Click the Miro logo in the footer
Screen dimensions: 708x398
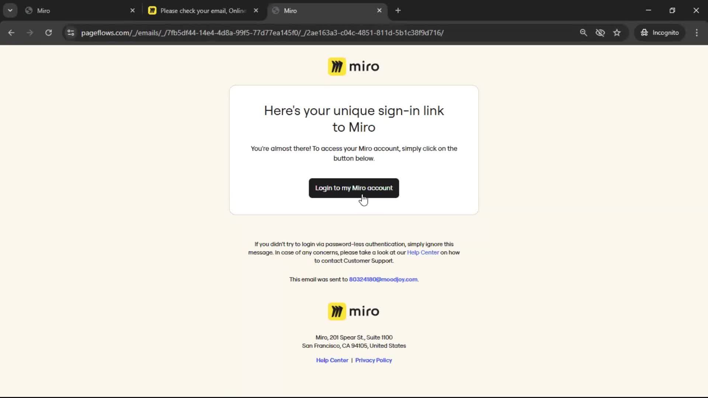coord(354,311)
